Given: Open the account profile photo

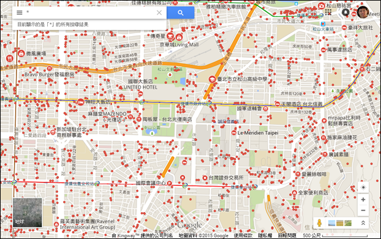Looking at the screenshot, I should coord(363,12).
